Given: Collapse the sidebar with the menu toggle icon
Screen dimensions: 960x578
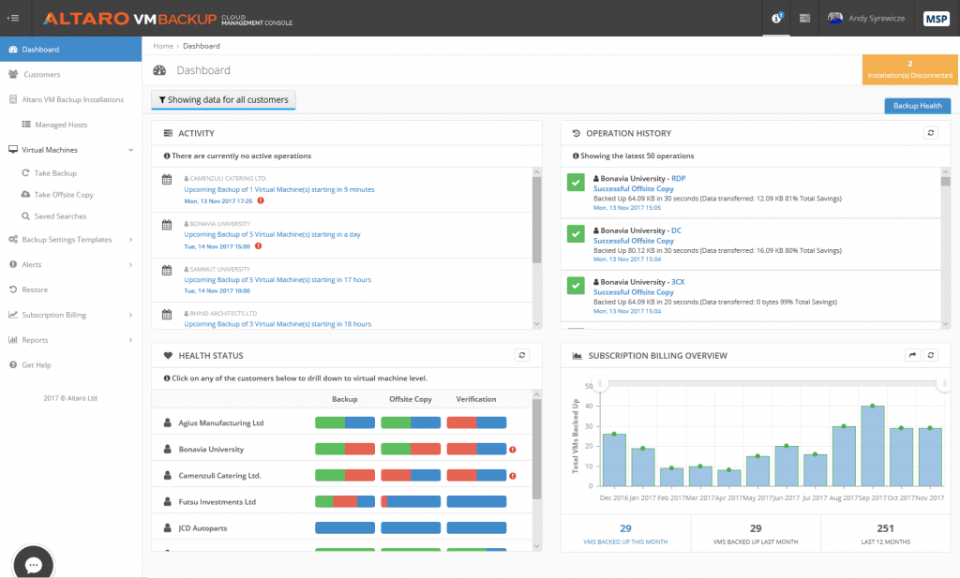Looking at the screenshot, I should (13, 18).
